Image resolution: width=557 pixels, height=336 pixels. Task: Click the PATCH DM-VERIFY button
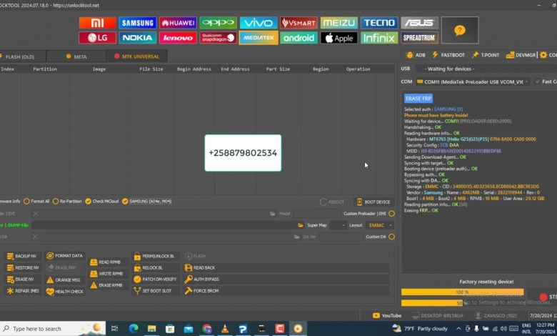155,280
